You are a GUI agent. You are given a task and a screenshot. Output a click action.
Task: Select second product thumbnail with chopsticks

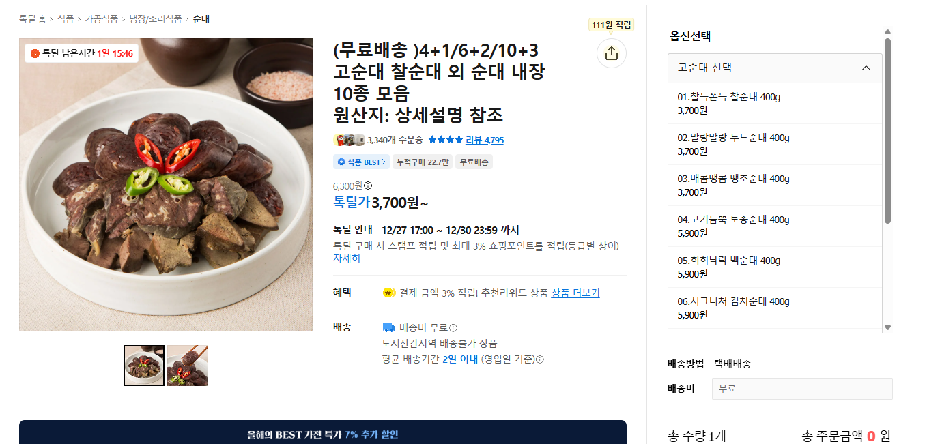click(188, 366)
